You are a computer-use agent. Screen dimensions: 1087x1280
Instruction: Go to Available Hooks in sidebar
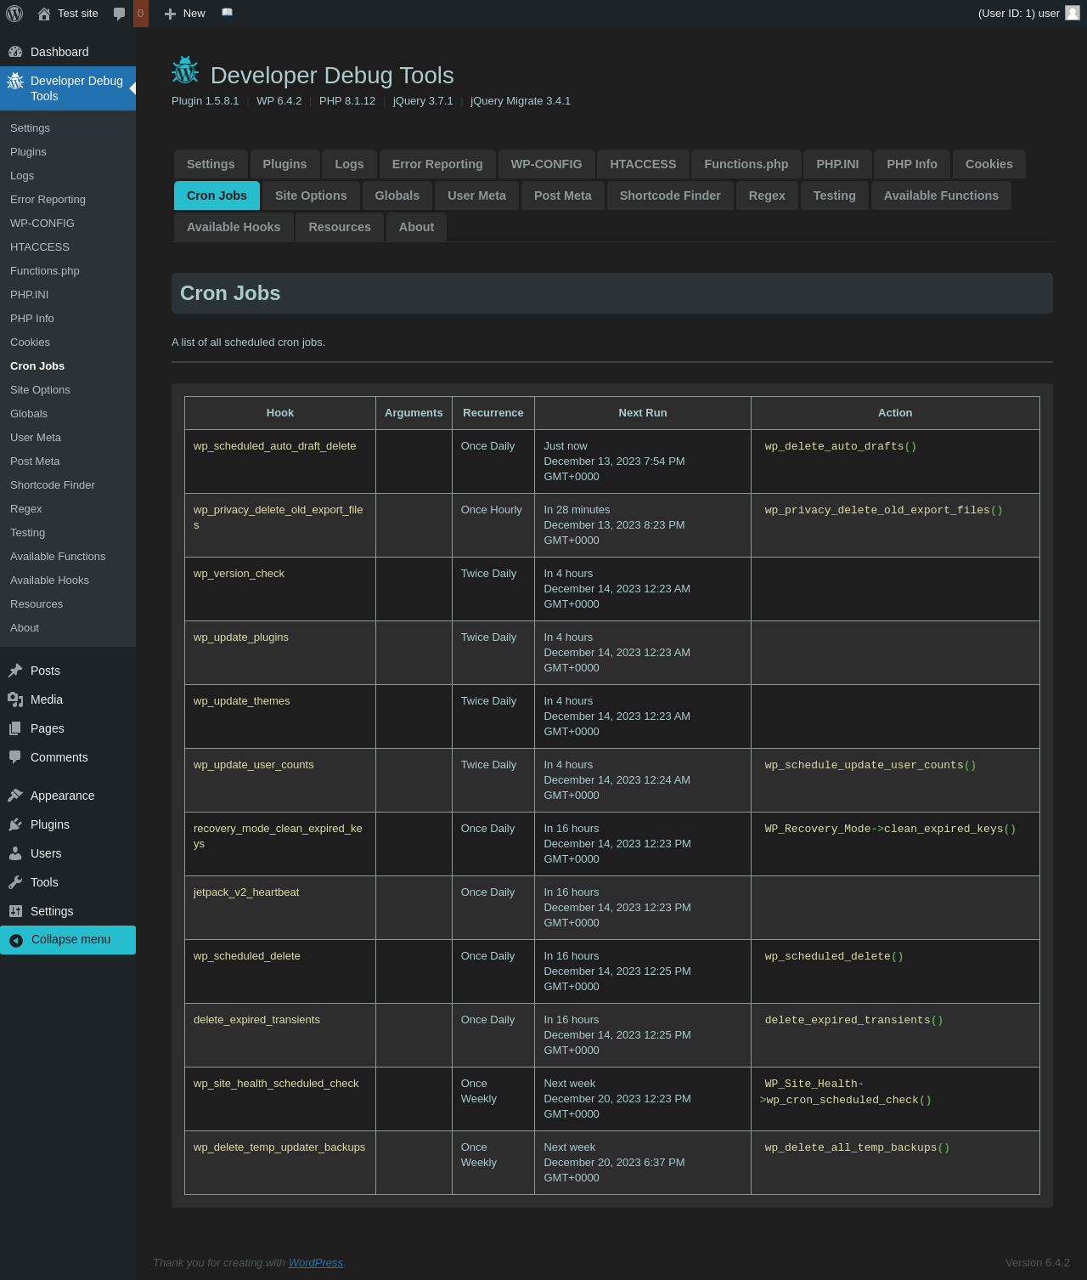(x=49, y=580)
